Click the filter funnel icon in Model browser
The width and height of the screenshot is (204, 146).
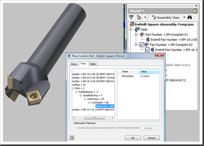(x=131, y=18)
